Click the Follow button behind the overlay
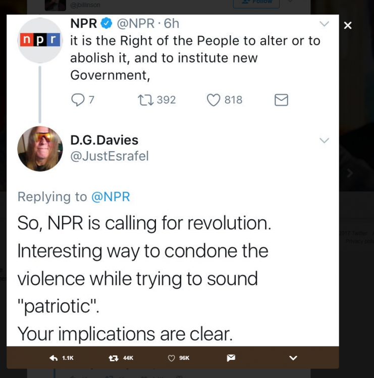374x378 pixels. [256, 3]
